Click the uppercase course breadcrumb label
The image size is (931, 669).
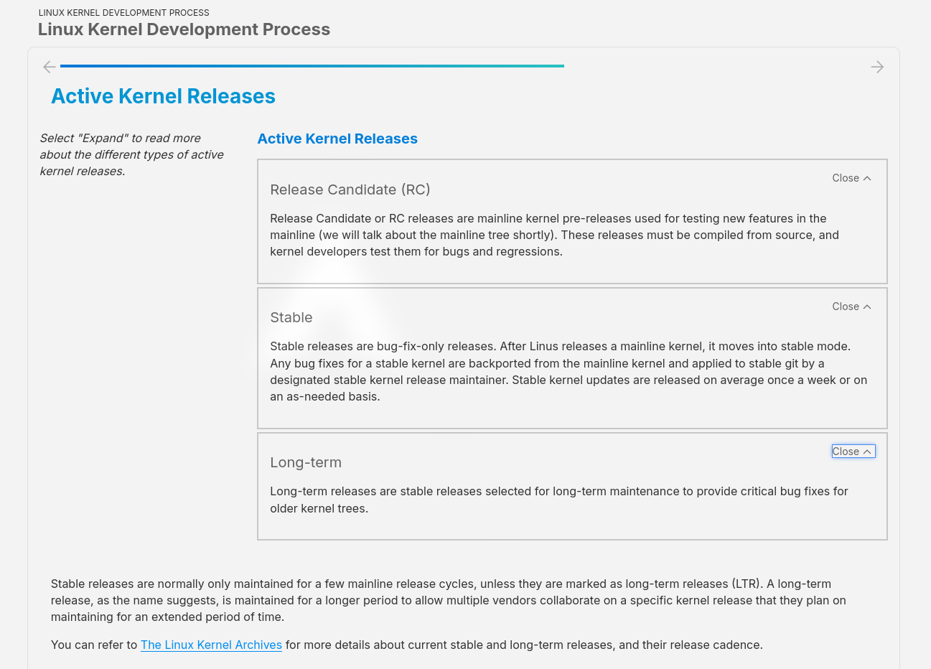[x=123, y=13]
